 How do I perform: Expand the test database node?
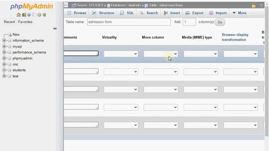tap(4, 76)
